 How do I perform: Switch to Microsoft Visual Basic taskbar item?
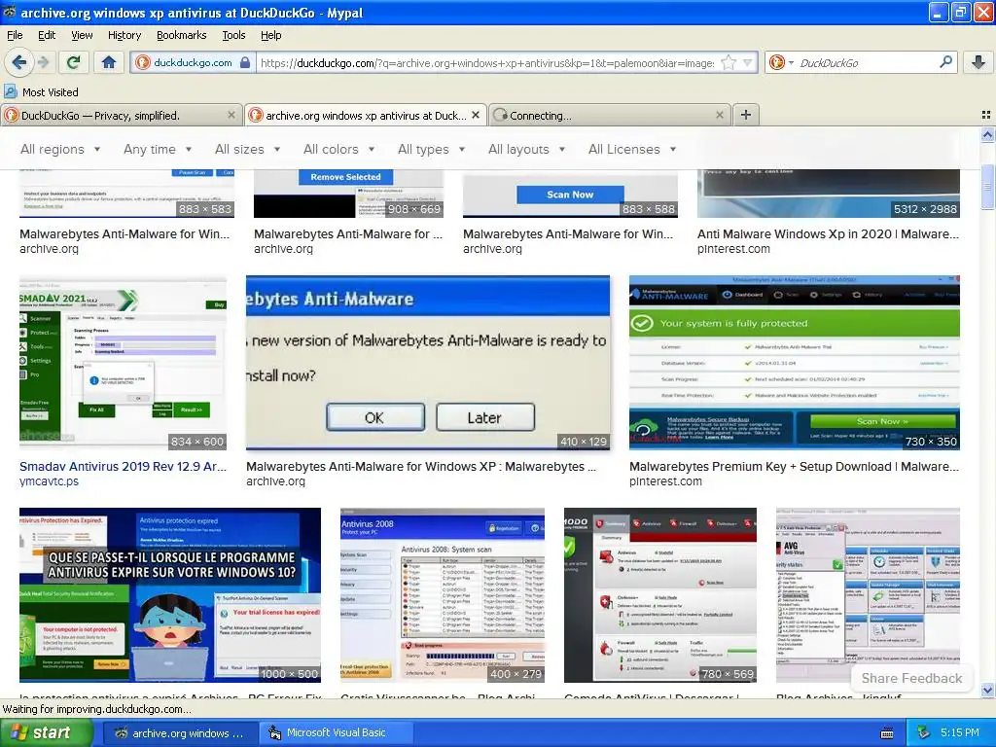pos(335,732)
